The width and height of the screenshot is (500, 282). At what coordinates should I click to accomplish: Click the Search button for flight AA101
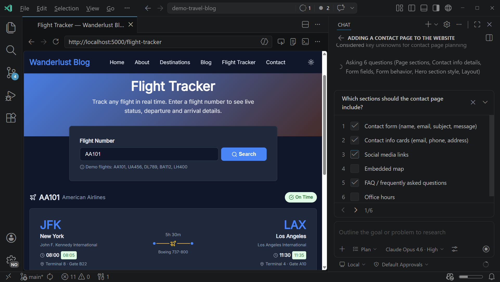244,154
